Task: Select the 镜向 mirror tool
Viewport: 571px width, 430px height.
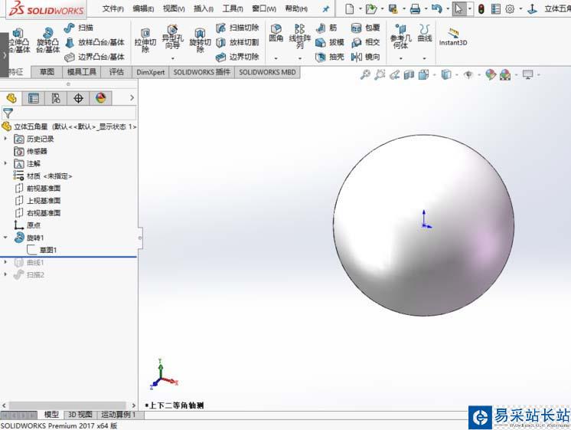Action: click(x=365, y=57)
